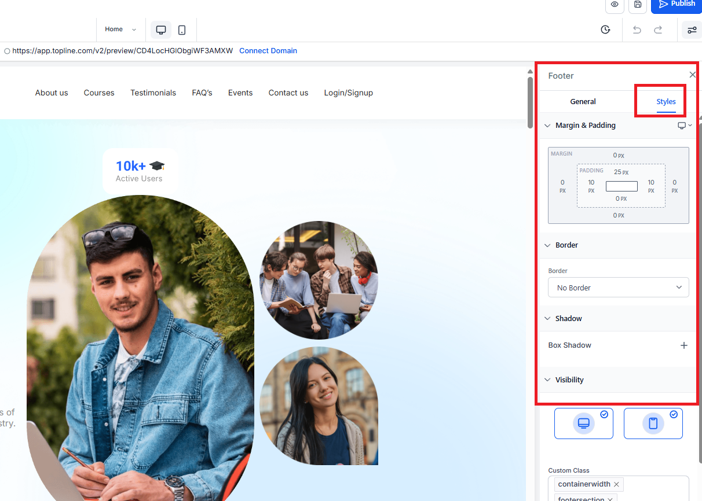Edit the right padding 10 value
Image resolution: width=702 pixels, height=501 pixels.
(x=651, y=186)
